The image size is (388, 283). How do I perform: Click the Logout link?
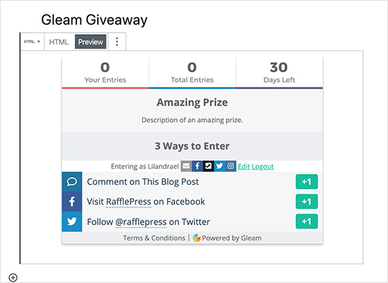(x=262, y=166)
